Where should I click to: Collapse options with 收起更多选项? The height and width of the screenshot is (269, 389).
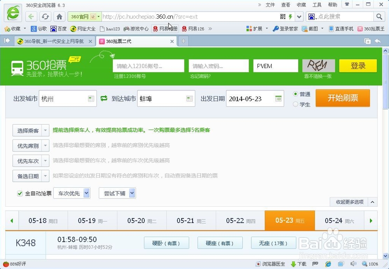354,202
